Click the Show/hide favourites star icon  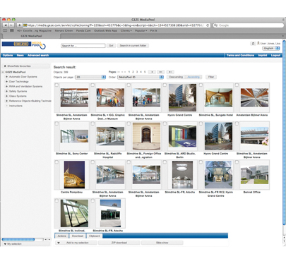(x=5, y=66)
